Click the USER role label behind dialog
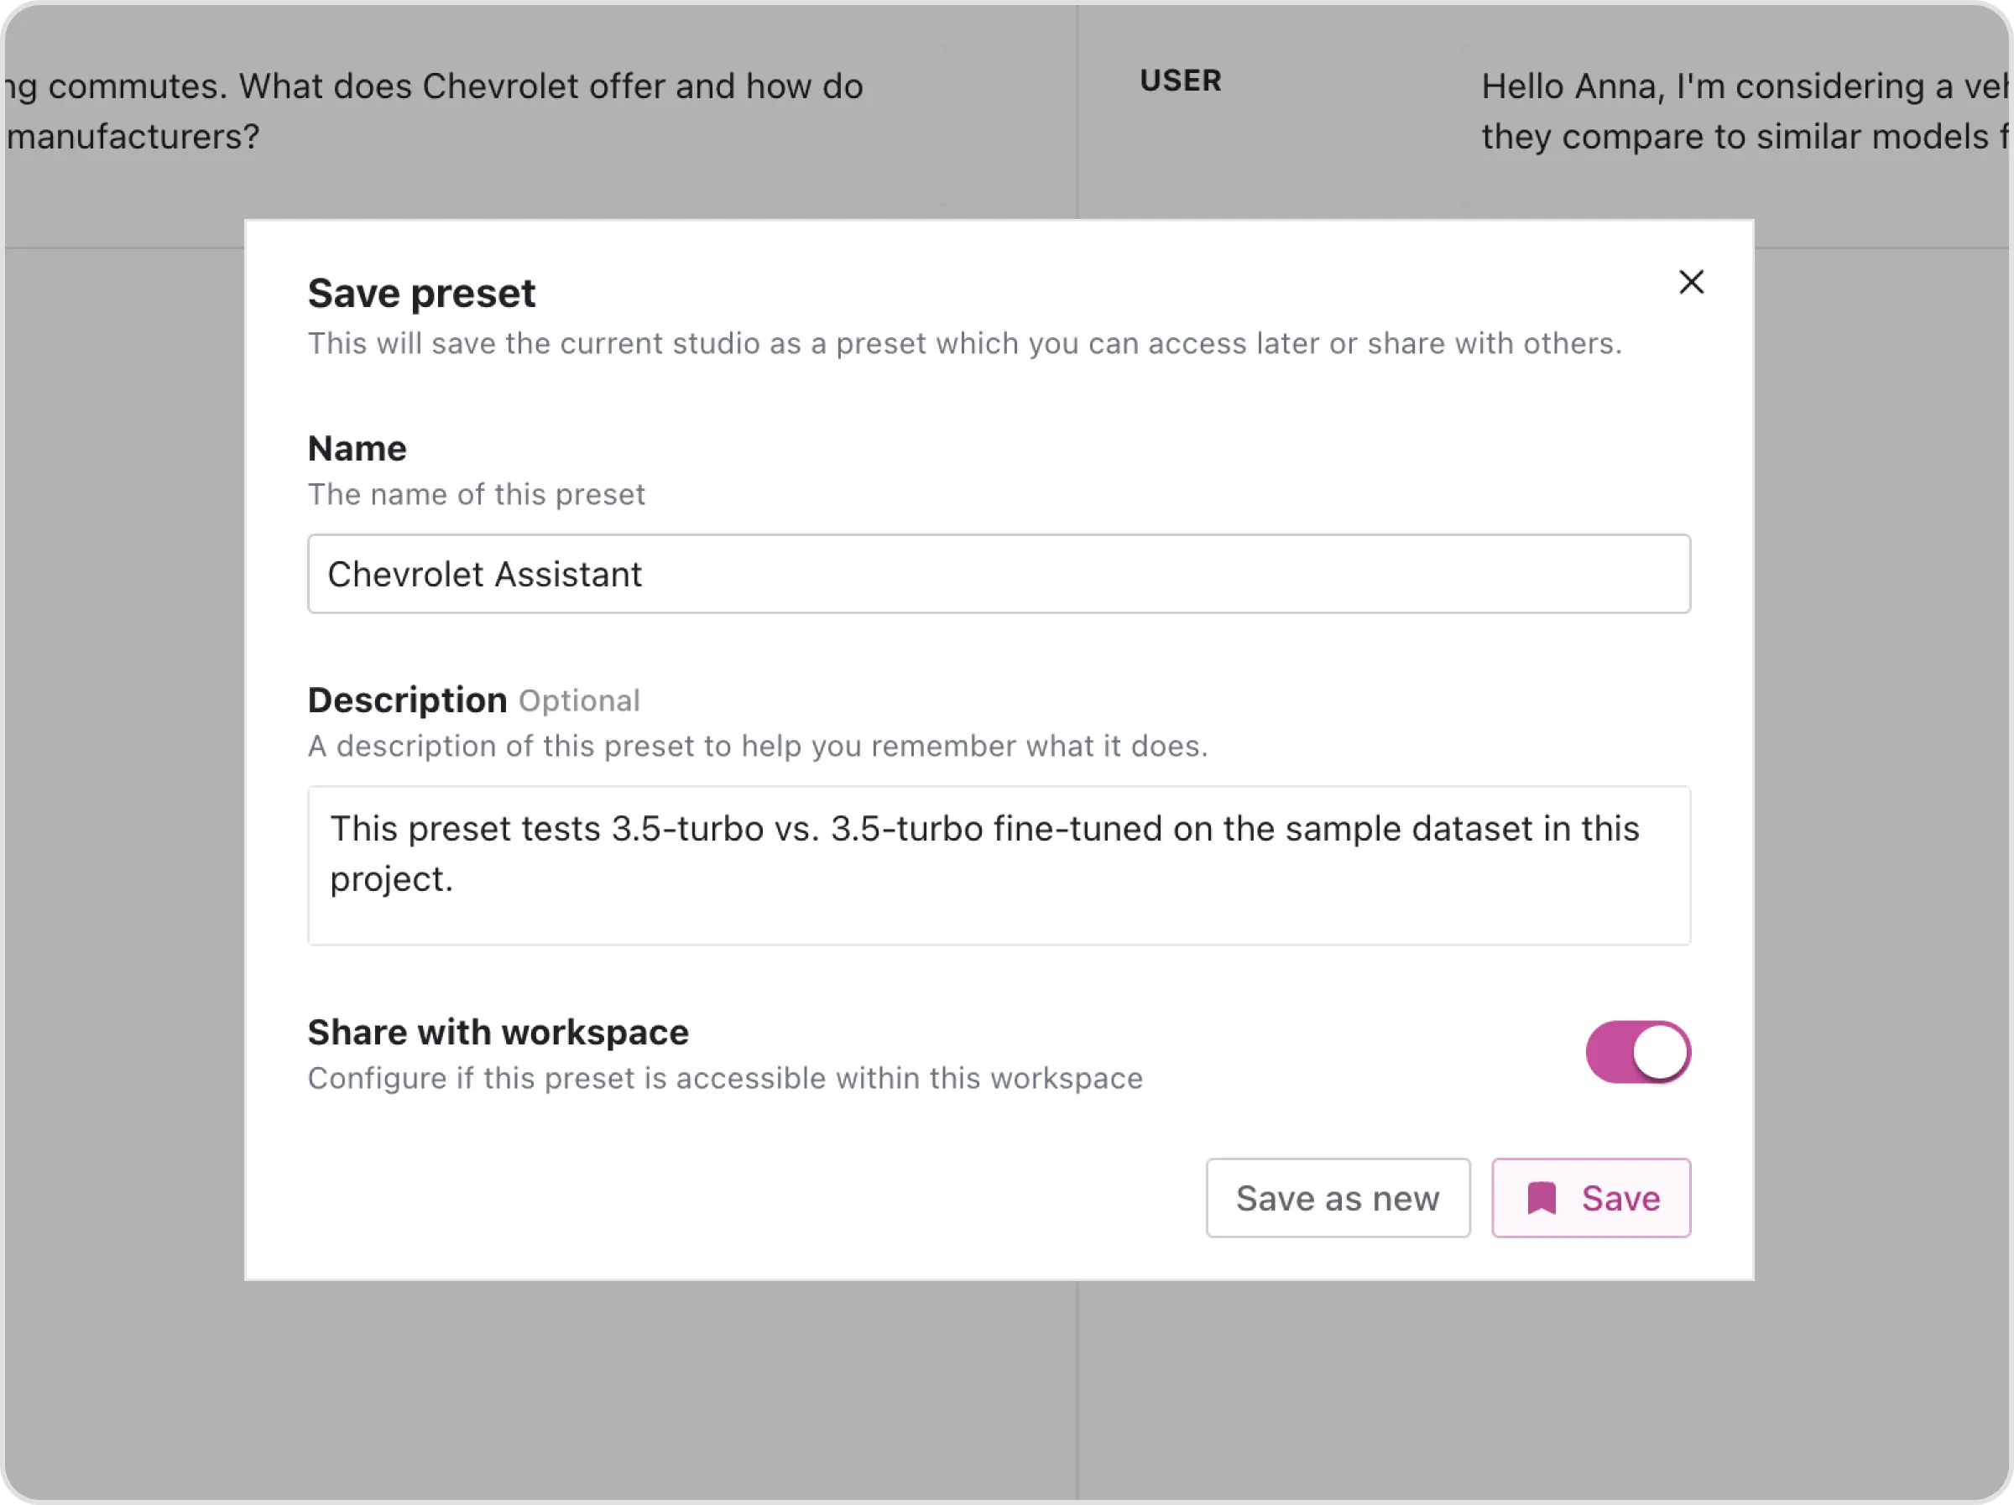The image size is (2014, 1505). [1180, 81]
